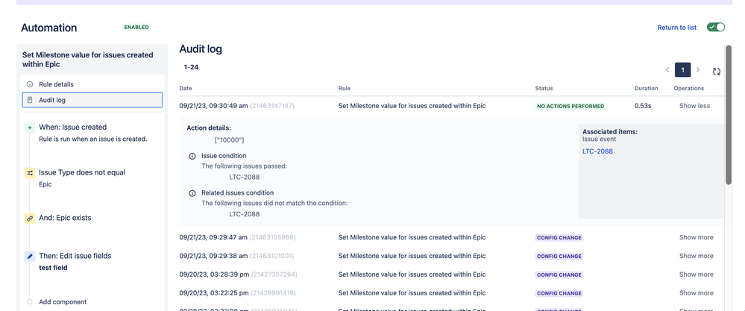Click the Issue Type condition shuffle icon
Image resolution: width=745 pixels, height=311 pixels.
tap(30, 173)
